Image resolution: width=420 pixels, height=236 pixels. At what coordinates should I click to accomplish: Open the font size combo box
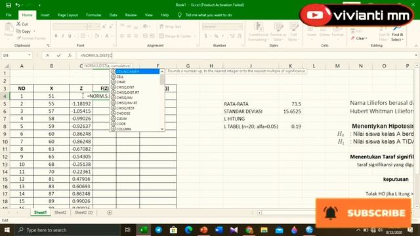tap(93, 26)
